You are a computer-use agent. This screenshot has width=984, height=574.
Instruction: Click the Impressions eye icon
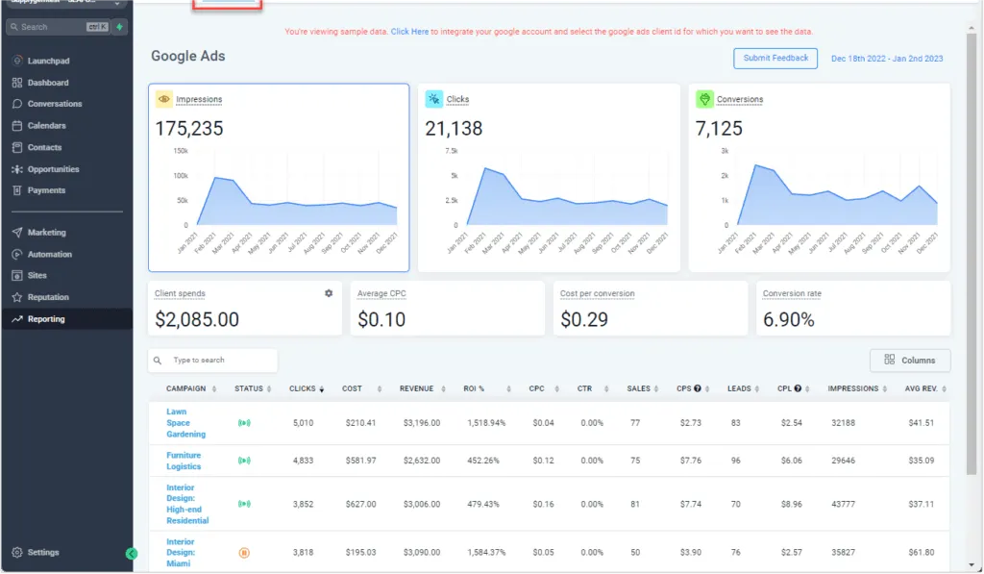coord(163,99)
